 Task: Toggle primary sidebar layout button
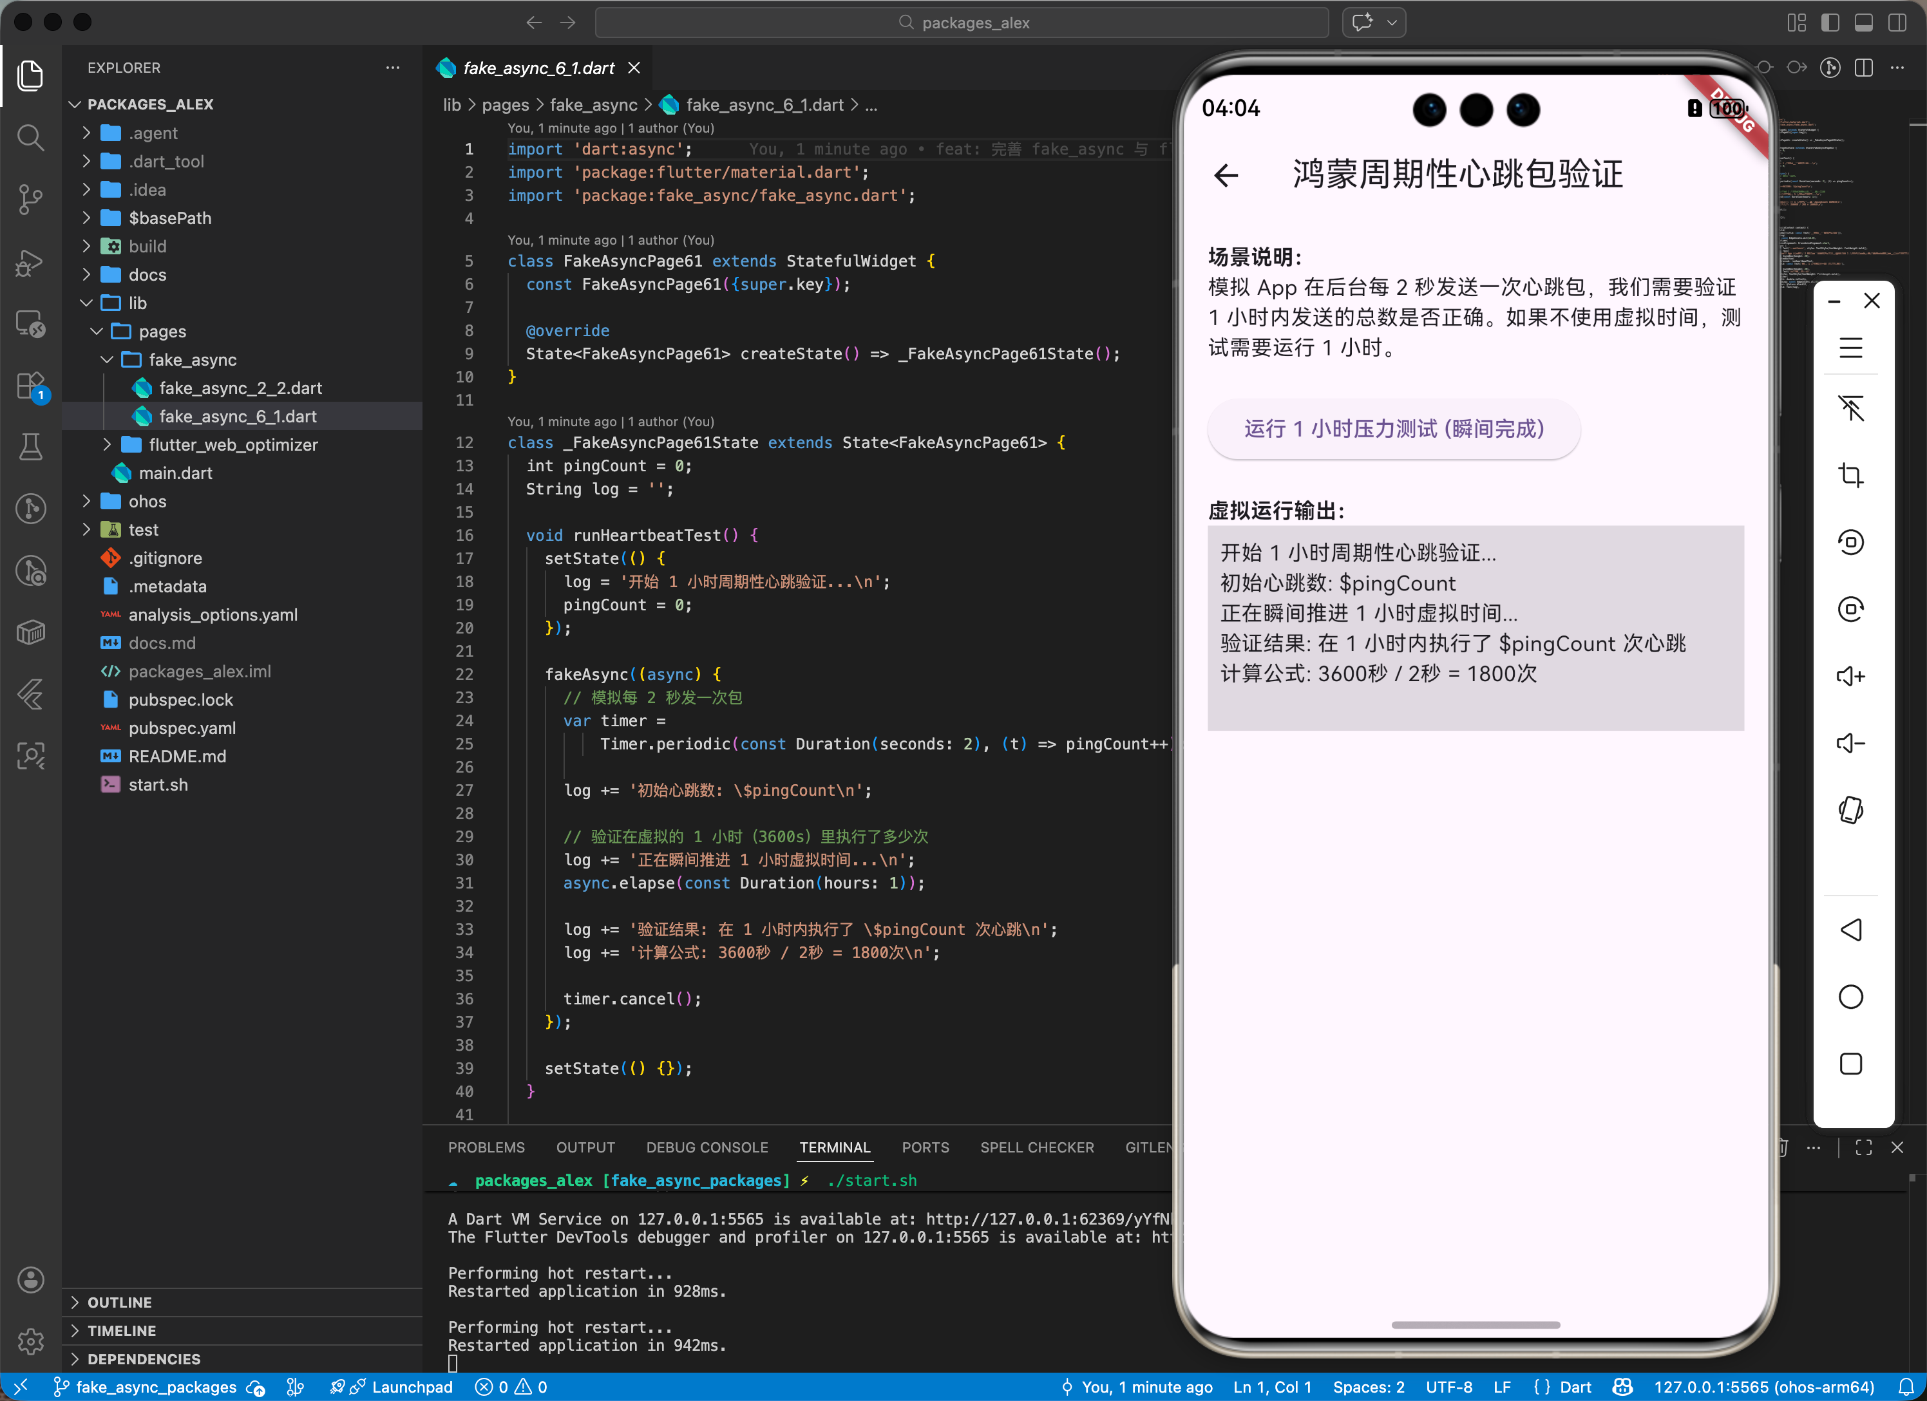coord(1830,23)
